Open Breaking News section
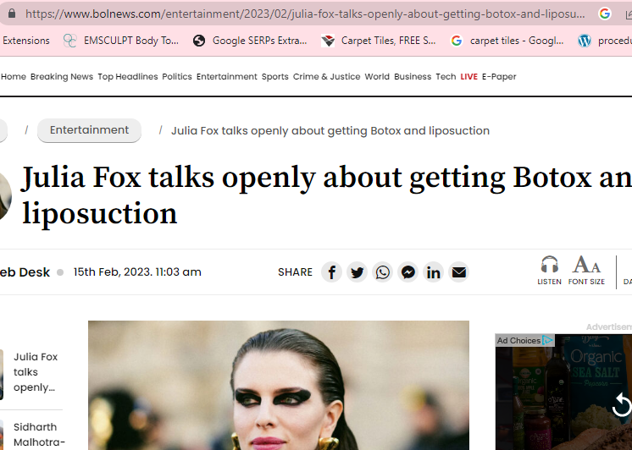 62,76
